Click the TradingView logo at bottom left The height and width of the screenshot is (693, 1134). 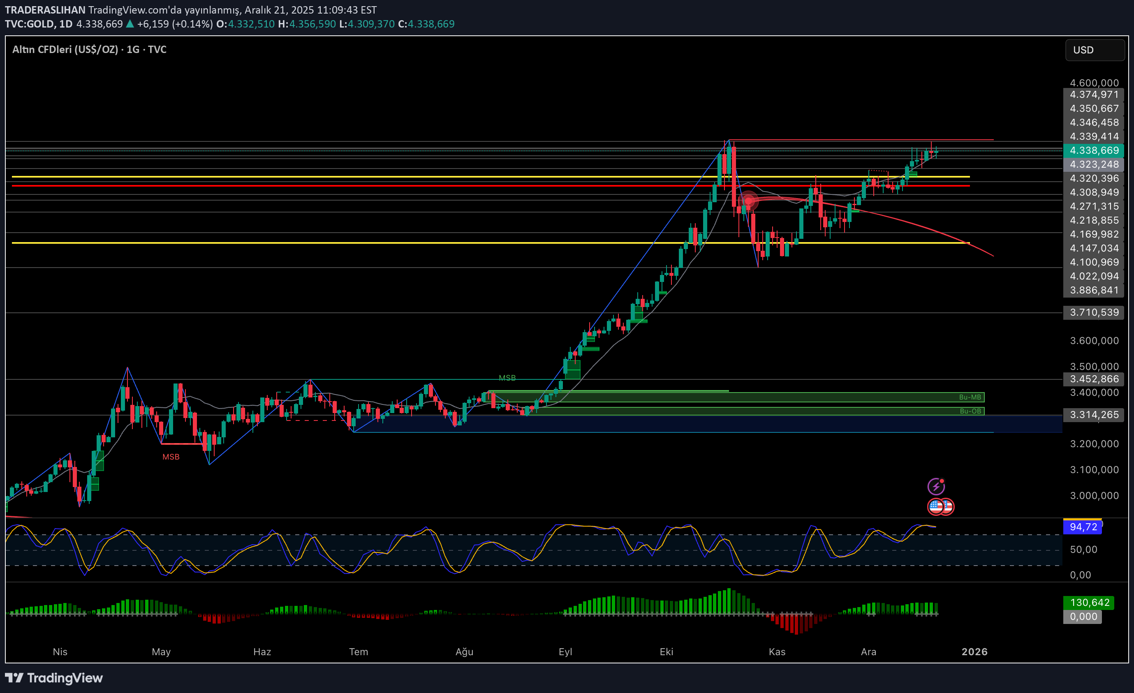(54, 678)
